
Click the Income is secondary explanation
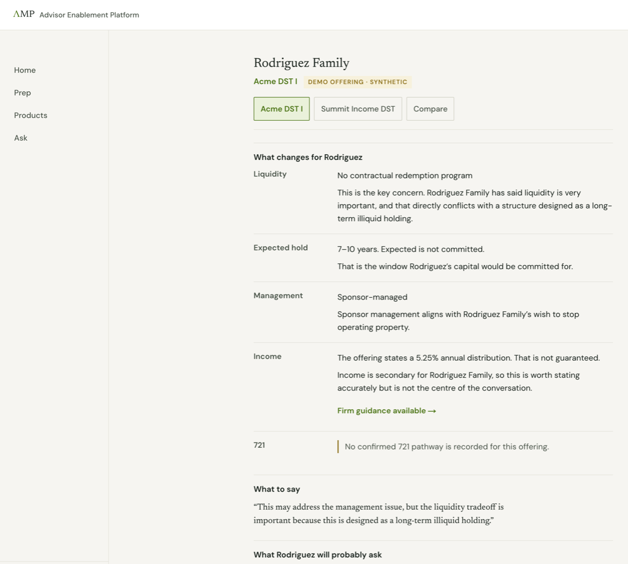point(459,381)
